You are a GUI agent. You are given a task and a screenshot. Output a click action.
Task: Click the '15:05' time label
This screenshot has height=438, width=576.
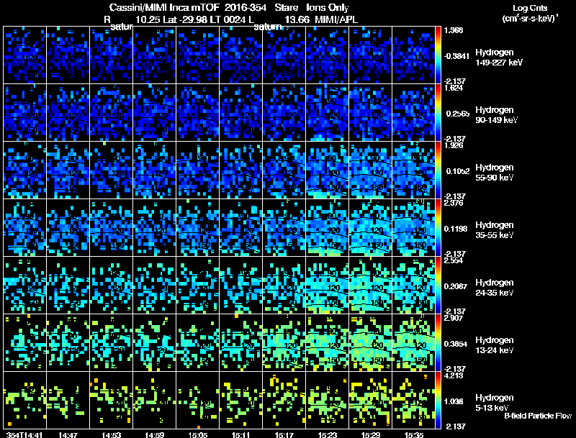pyautogui.click(x=197, y=435)
